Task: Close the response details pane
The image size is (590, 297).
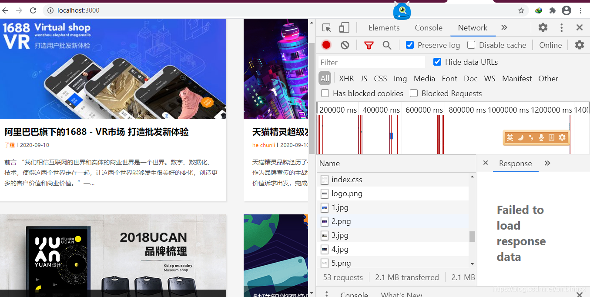Action: (x=486, y=163)
